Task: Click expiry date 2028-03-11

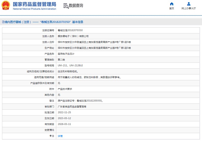Action: point(64,124)
